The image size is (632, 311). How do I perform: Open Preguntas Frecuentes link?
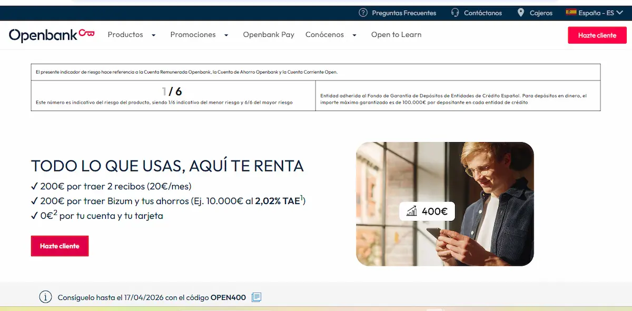[x=404, y=13]
